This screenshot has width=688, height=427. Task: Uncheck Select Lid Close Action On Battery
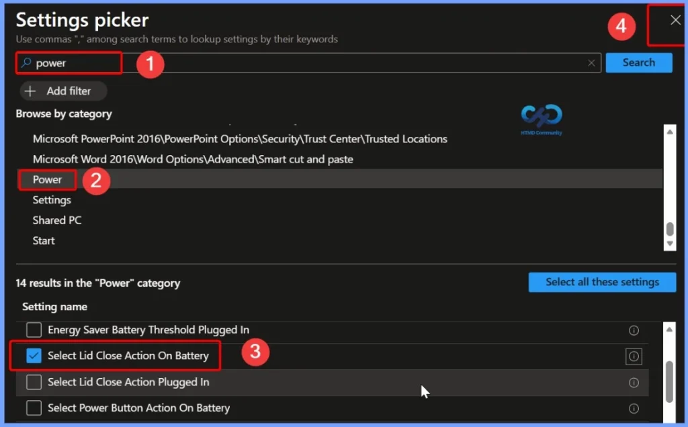(x=33, y=356)
